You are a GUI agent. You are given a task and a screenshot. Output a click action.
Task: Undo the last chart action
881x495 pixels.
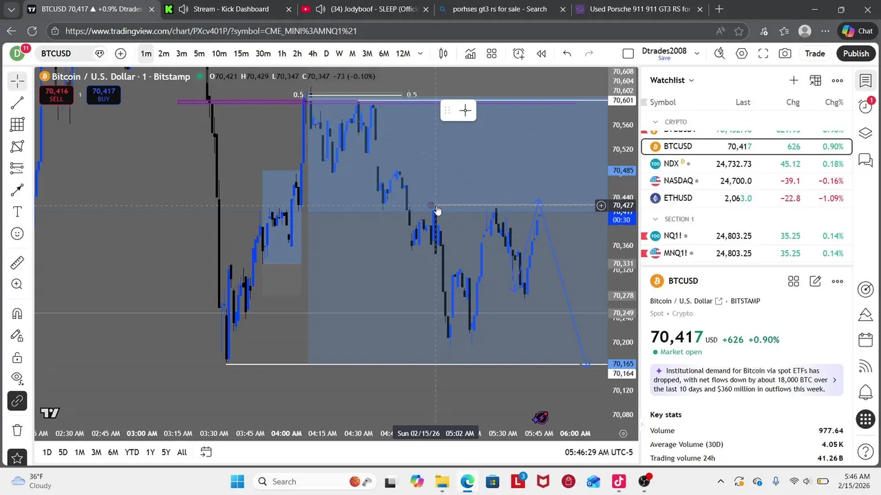tap(567, 54)
